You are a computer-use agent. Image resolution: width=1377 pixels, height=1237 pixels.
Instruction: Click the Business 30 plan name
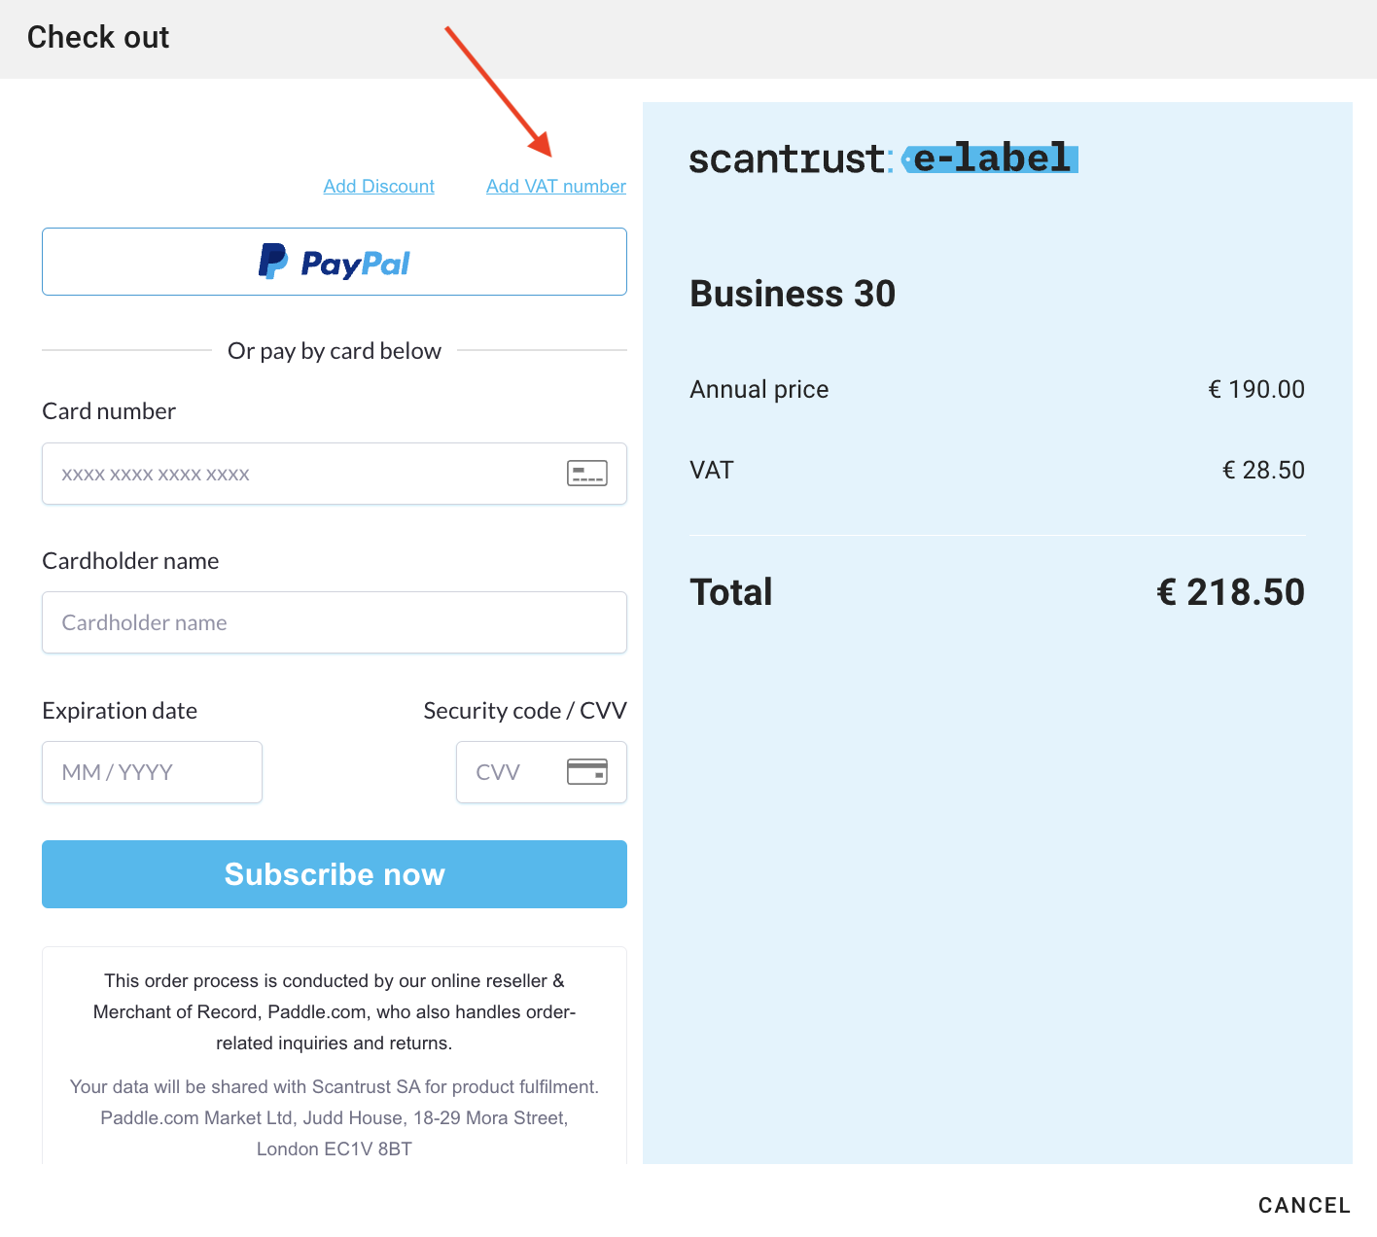[x=792, y=294]
